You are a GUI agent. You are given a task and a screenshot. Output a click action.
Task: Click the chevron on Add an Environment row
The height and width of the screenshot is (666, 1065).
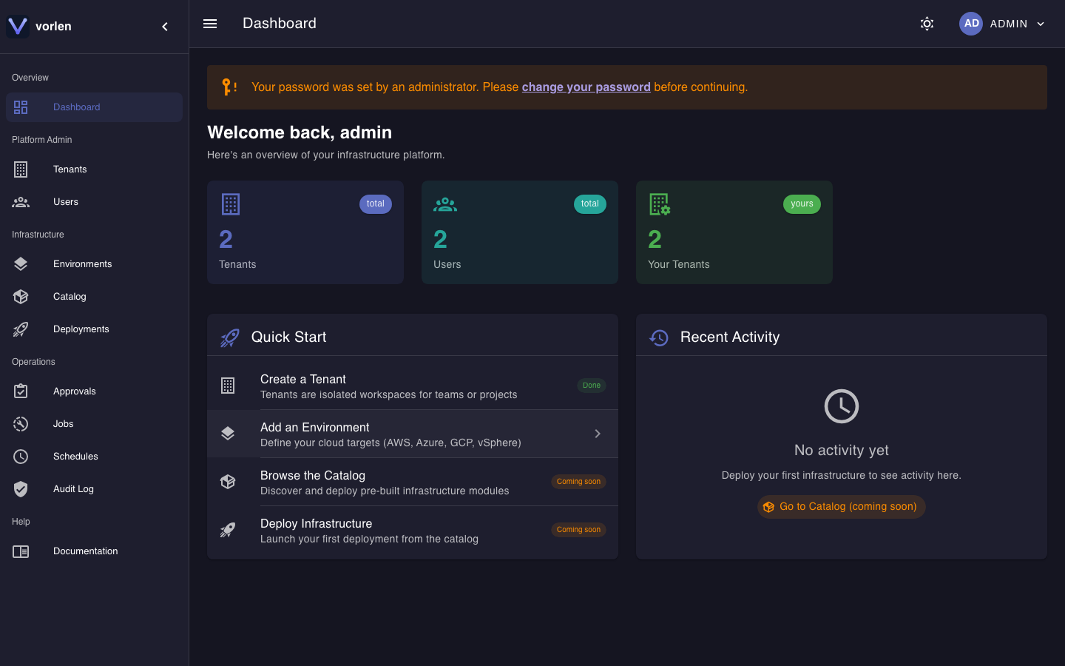click(598, 434)
